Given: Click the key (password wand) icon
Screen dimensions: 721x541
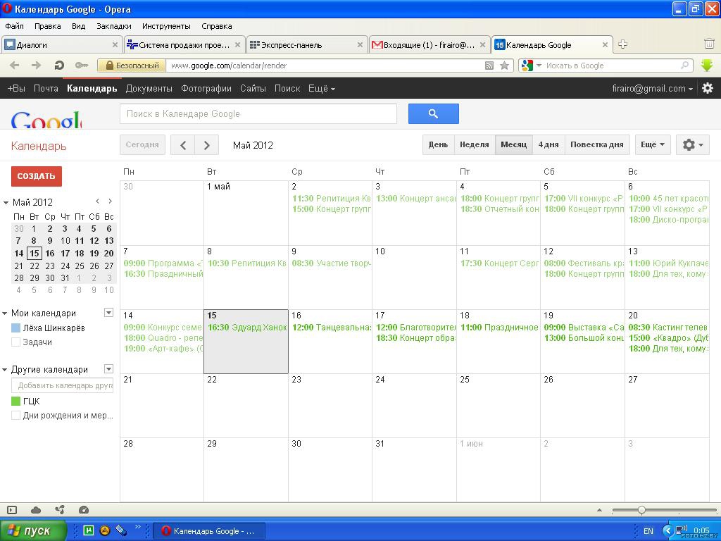Looking at the screenshot, I should pos(82,66).
